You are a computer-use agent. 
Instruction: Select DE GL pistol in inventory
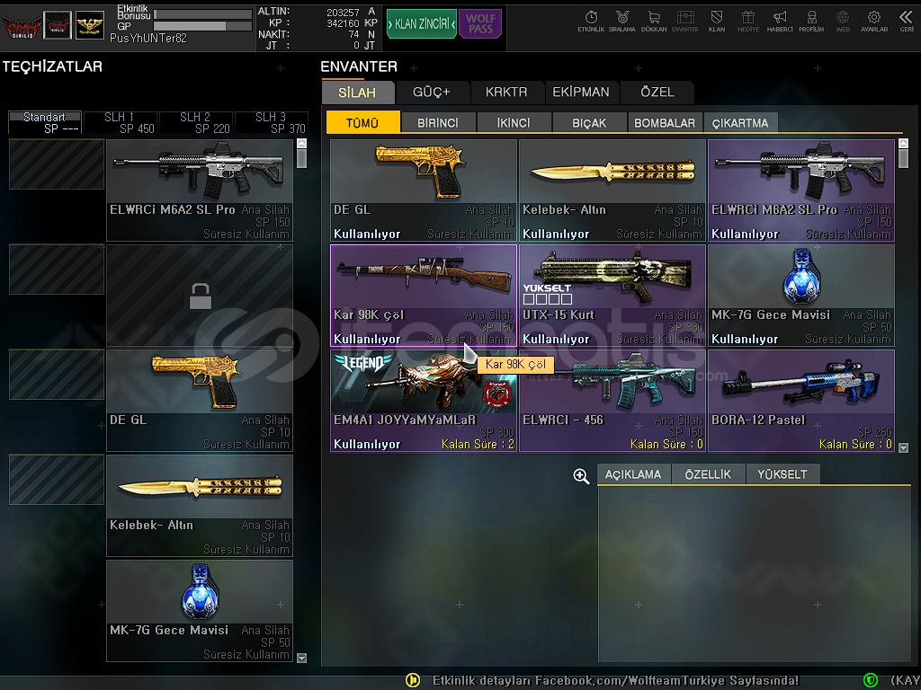pos(424,190)
